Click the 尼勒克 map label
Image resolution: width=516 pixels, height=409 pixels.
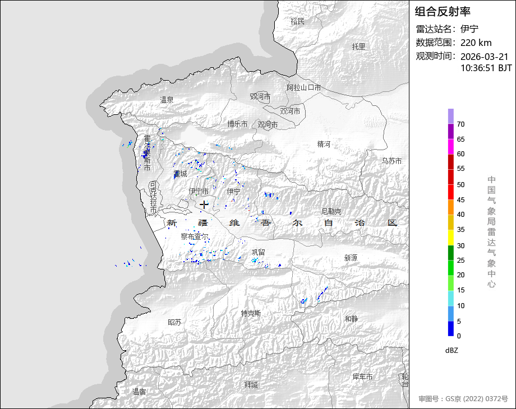tap(331, 211)
